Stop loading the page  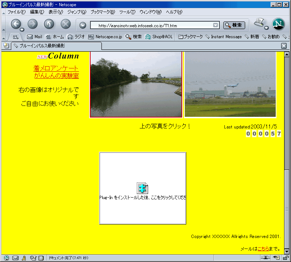[66, 24]
